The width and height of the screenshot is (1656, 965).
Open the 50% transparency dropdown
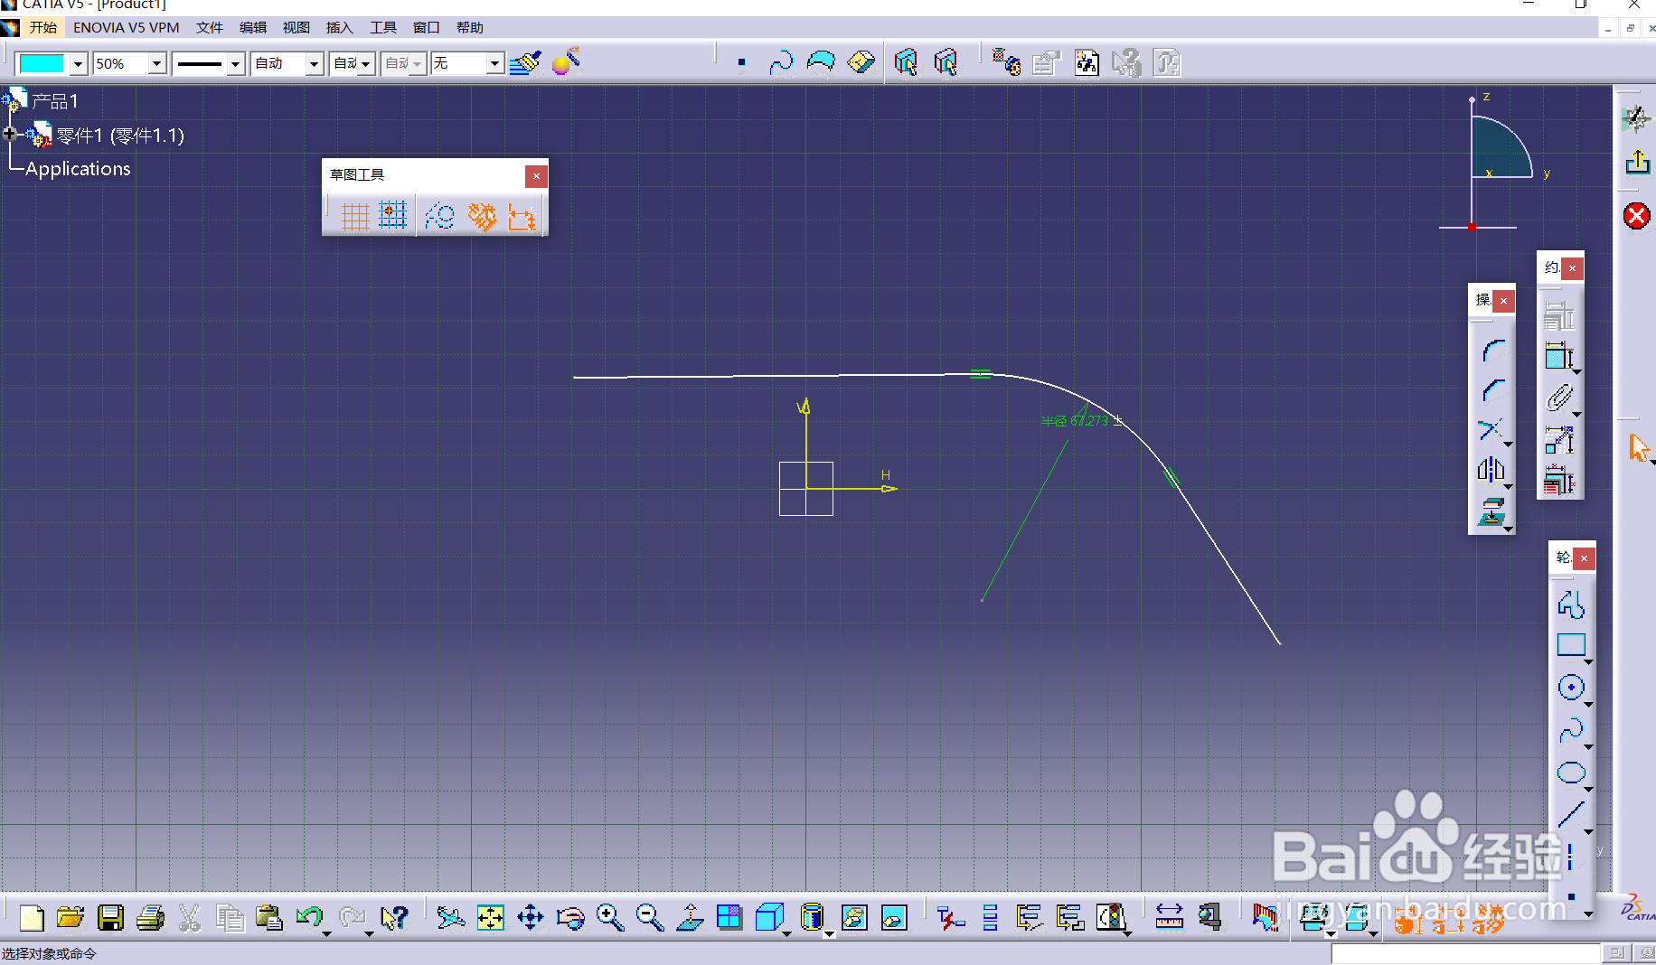tap(157, 64)
